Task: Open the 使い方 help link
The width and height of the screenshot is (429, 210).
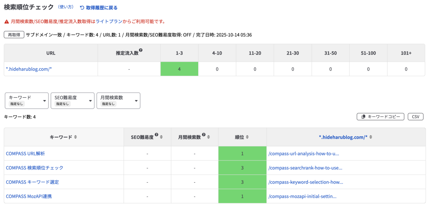Action: coord(66,8)
